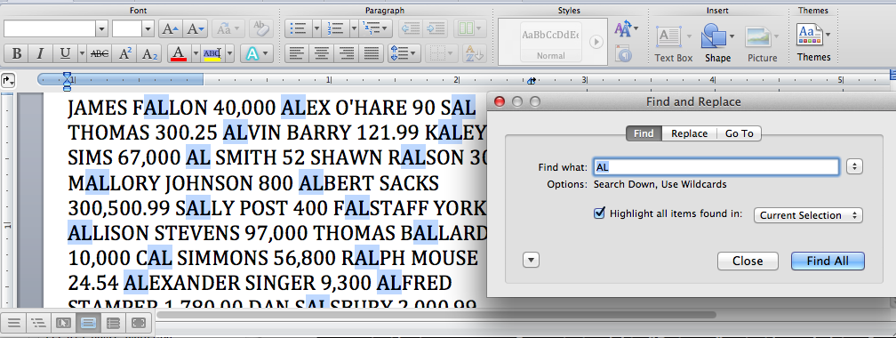Open Themes gallery
The image size is (896, 338).
pyautogui.click(x=813, y=43)
